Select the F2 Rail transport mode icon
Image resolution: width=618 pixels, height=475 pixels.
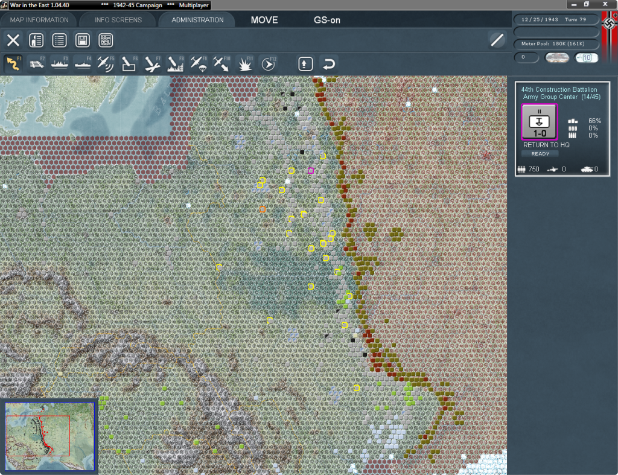tap(37, 64)
